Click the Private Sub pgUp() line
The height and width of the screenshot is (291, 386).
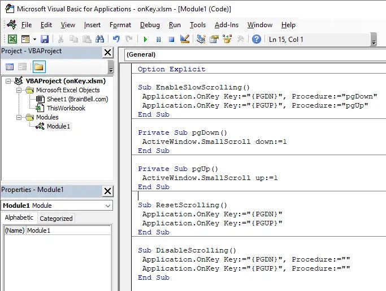coord(178,169)
